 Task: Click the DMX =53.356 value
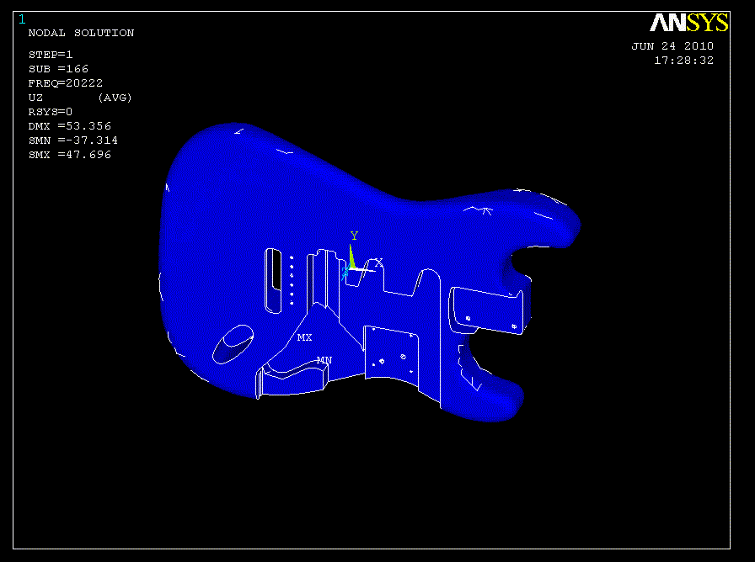point(70,126)
